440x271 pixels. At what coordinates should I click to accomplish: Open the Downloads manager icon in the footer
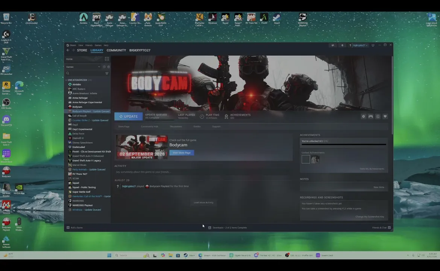click(209, 228)
